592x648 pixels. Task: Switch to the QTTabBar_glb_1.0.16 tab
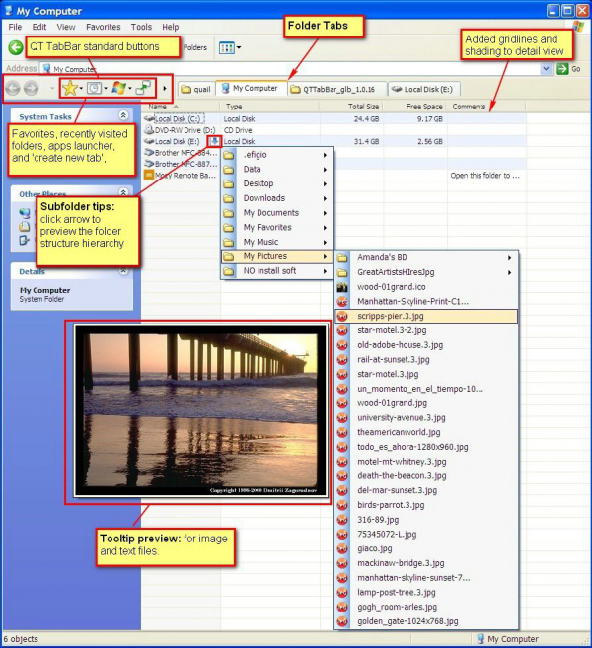(x=336, y=89)
